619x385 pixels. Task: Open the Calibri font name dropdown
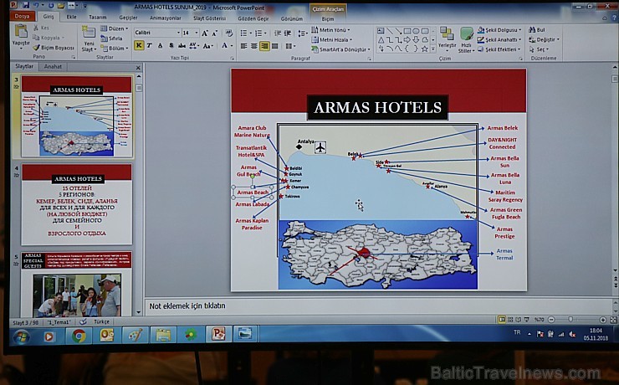click(178, 33)
